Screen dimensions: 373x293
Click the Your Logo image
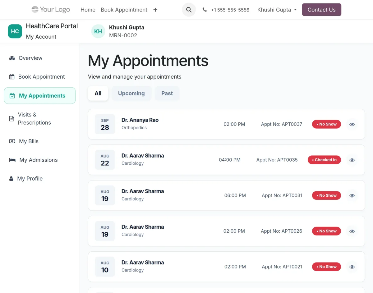point(51,10)
